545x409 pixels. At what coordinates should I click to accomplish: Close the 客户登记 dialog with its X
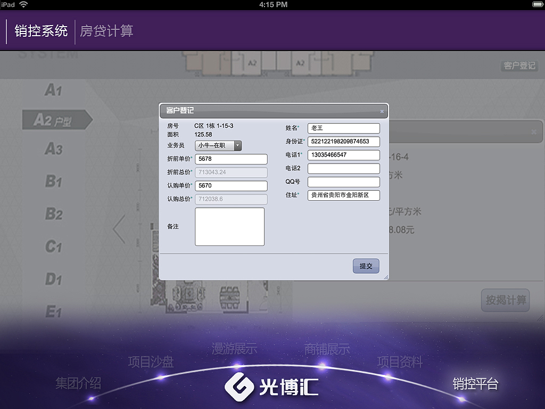(381, 111)
